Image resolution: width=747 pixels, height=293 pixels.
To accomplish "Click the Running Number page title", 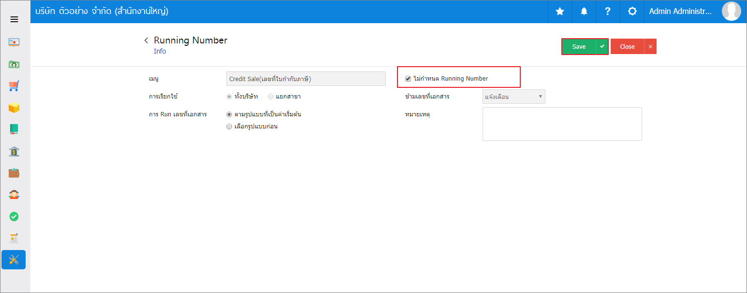I will pos(190,41).
